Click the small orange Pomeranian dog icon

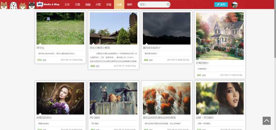(x=23, y=6)
